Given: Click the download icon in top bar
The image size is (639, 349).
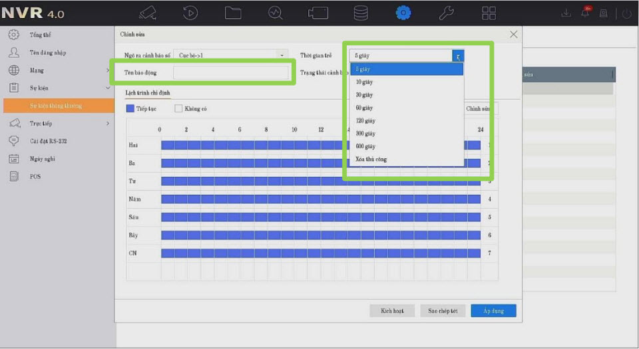Looking at the screenshot, I should pos(566,13).
